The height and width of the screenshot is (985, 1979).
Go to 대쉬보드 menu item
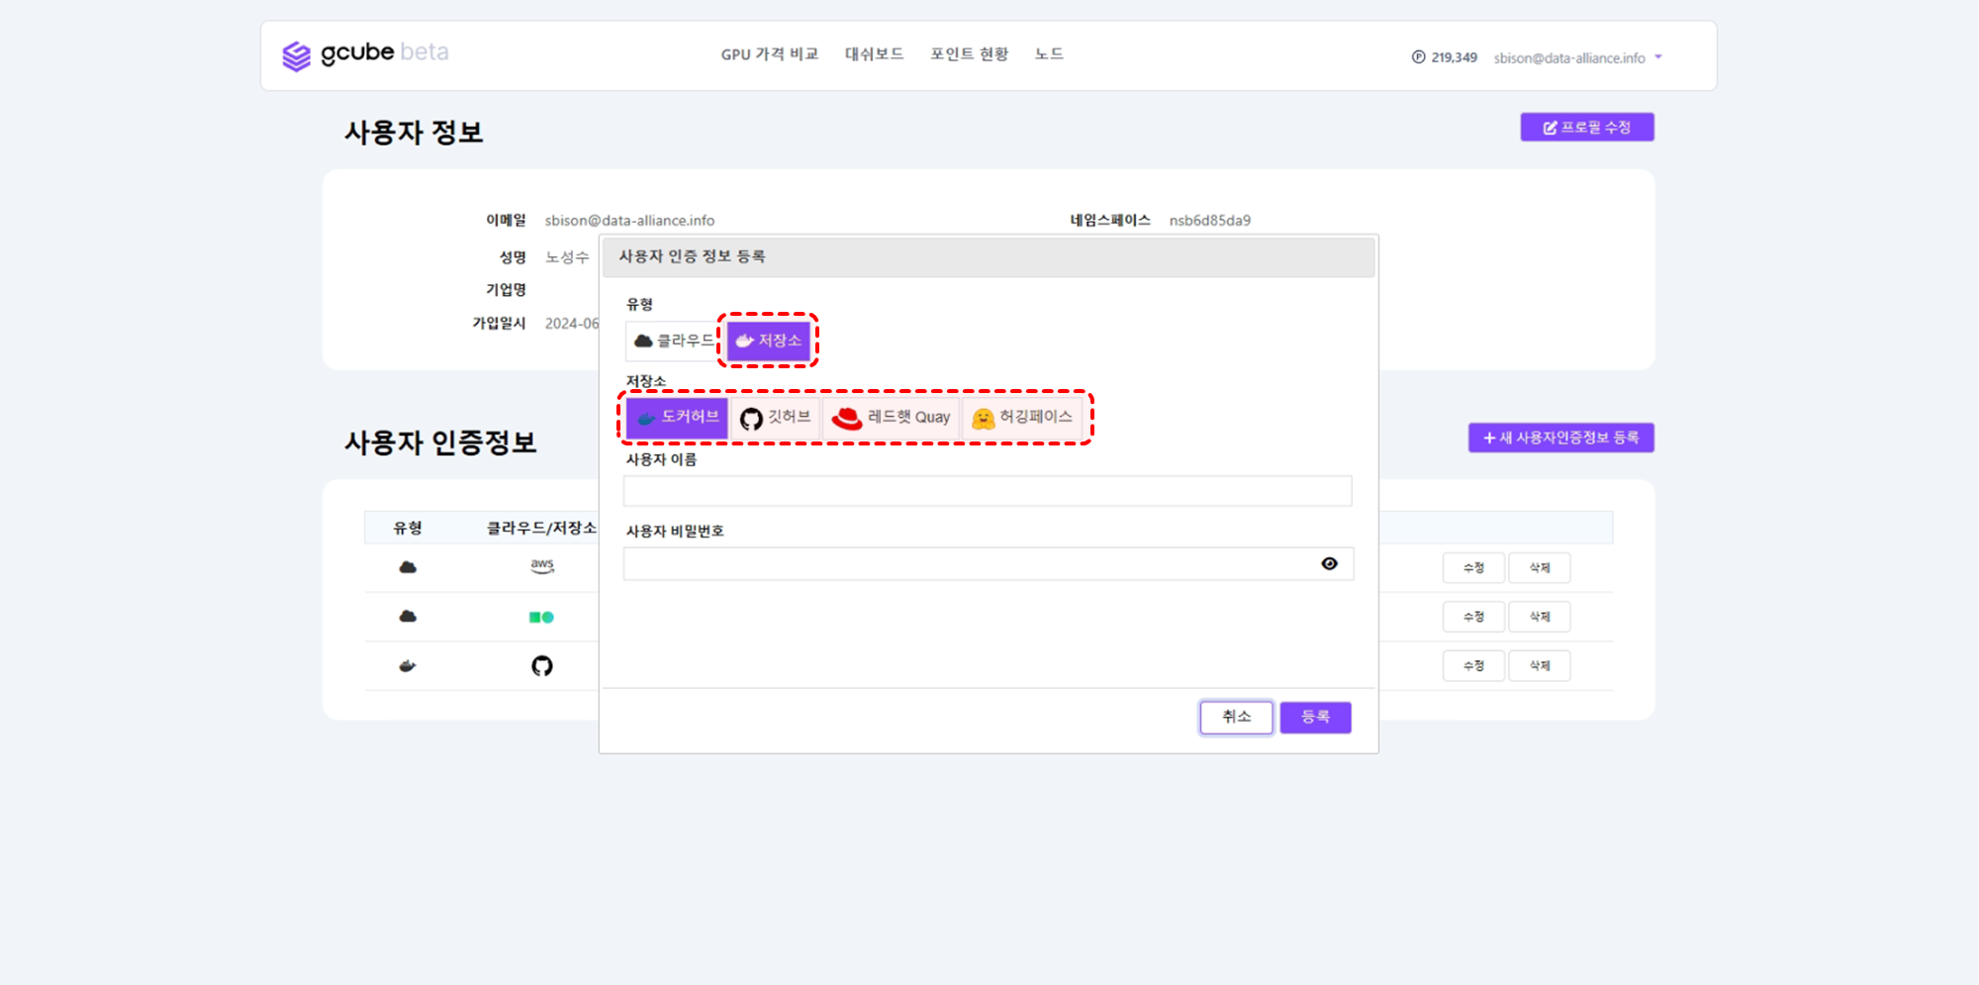[874, 54]
